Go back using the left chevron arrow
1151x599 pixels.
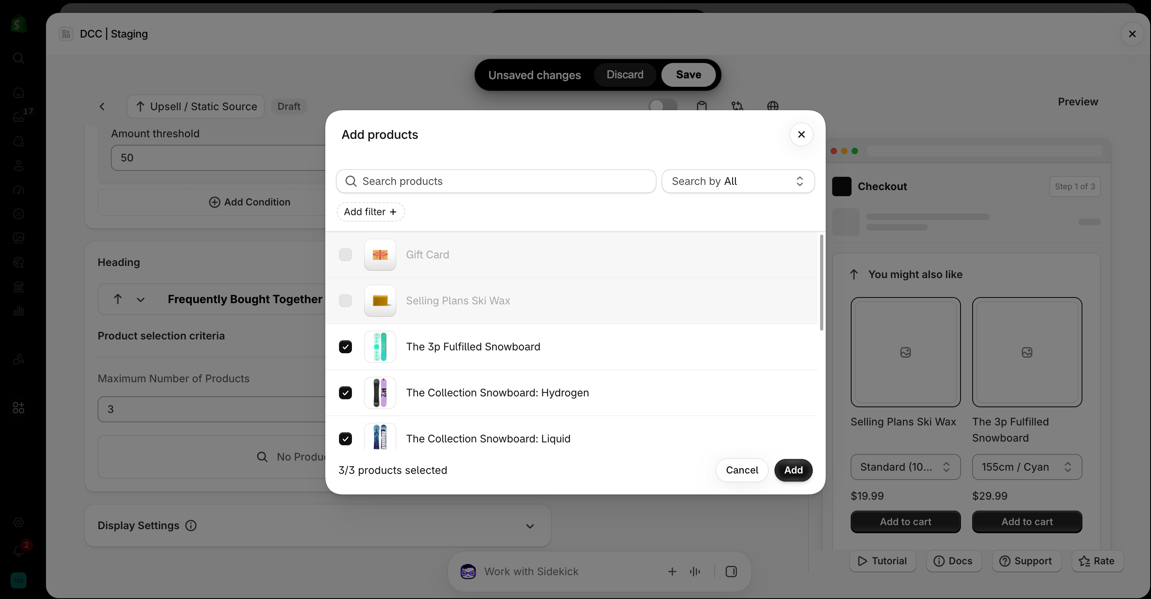click(x=103, y=107)
